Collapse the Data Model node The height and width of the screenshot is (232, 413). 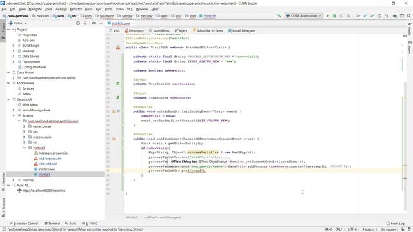8,73
